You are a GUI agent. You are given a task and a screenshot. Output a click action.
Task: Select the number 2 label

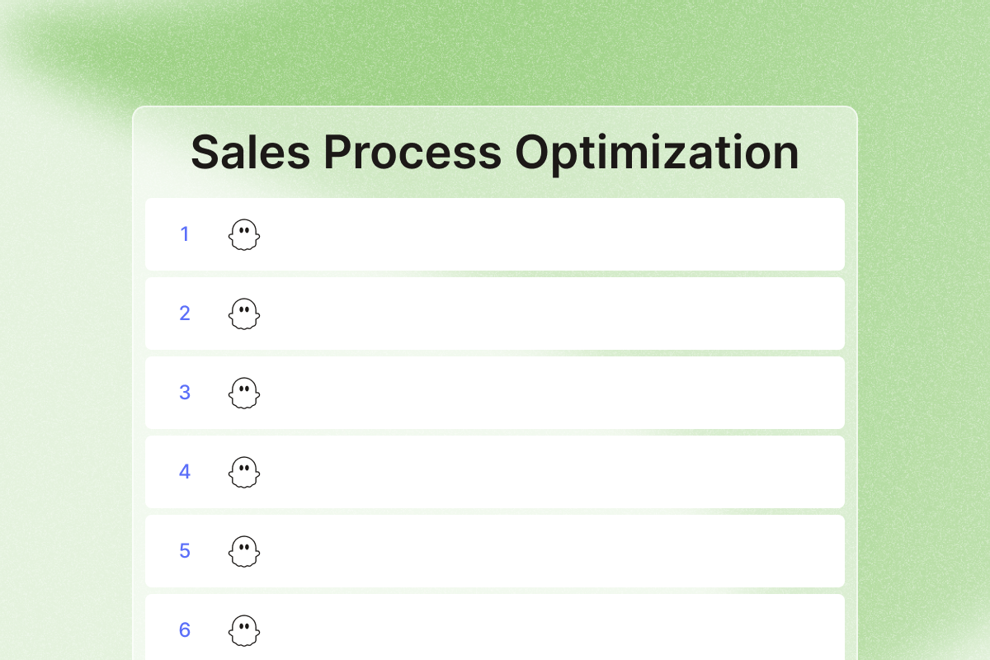click(185, 313)
